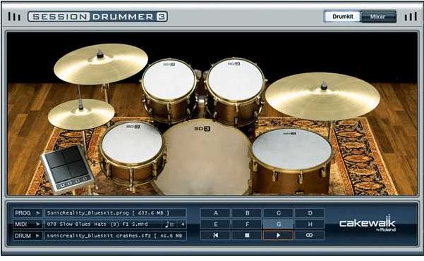This screenshot has height=261, width=424.
Task: Click the large ride cymbal on right
Action: [322, 96]
